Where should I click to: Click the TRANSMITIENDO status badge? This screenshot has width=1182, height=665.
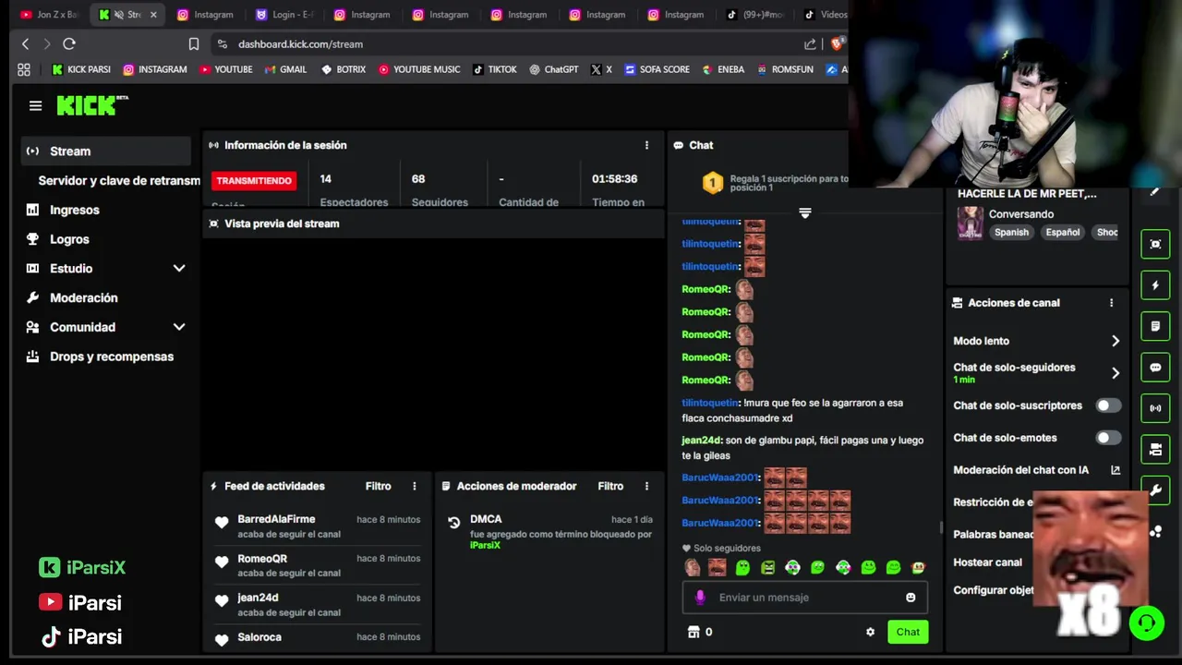pyautogui.click(x=254, y=181)
